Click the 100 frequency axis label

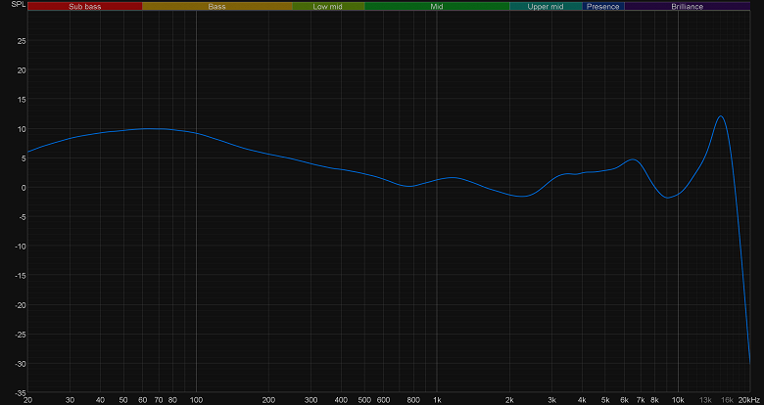196,400
